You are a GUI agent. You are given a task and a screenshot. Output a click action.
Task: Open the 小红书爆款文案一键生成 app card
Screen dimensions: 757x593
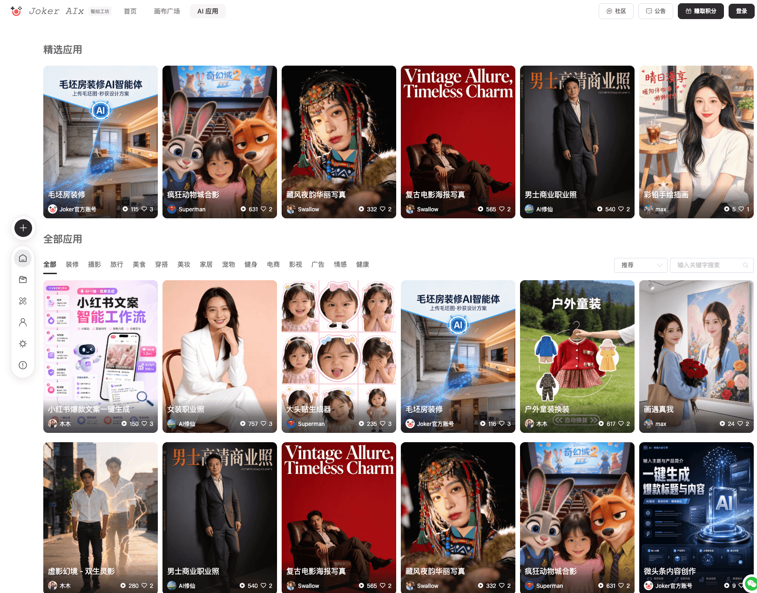click(101, 357)
